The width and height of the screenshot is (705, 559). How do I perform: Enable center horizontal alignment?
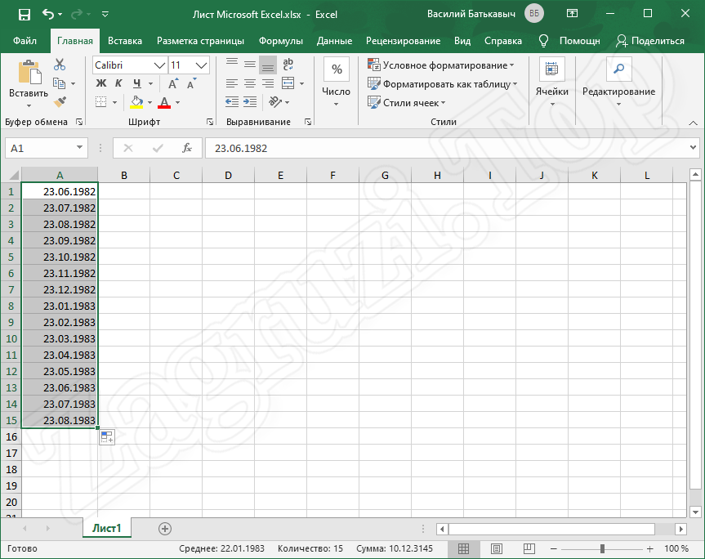point(249,83)
